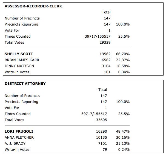
Task: Click the ASSESSOR-RECORDER-CLERK heading
Action: (33, 6)
